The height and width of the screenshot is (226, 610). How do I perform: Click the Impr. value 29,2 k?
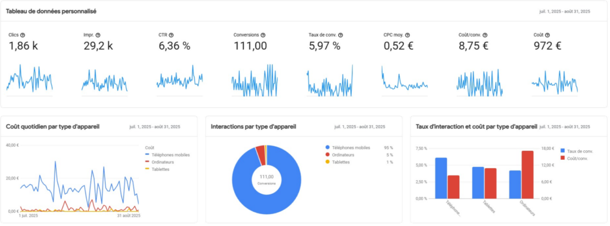point(98,47)
